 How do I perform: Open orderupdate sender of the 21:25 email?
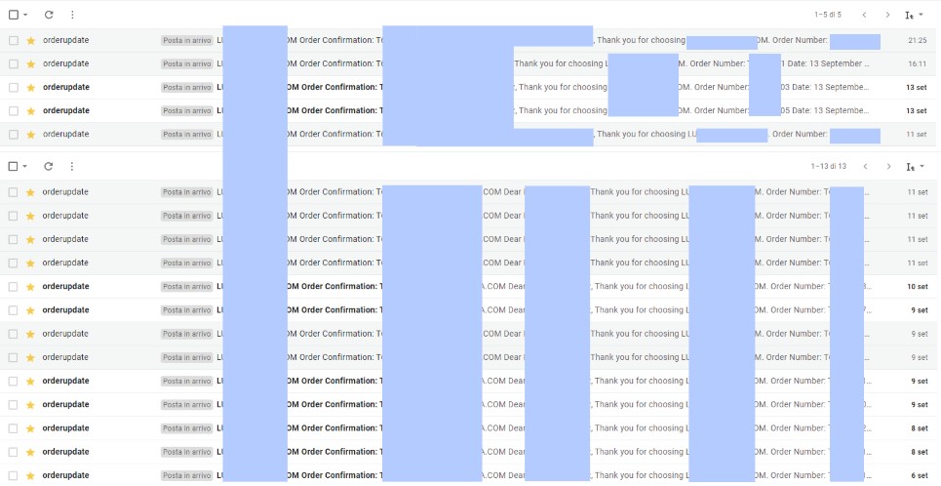pyautogui.click(x=66, y=40)
